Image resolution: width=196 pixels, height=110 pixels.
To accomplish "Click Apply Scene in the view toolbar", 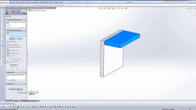I will click(123, 8).
